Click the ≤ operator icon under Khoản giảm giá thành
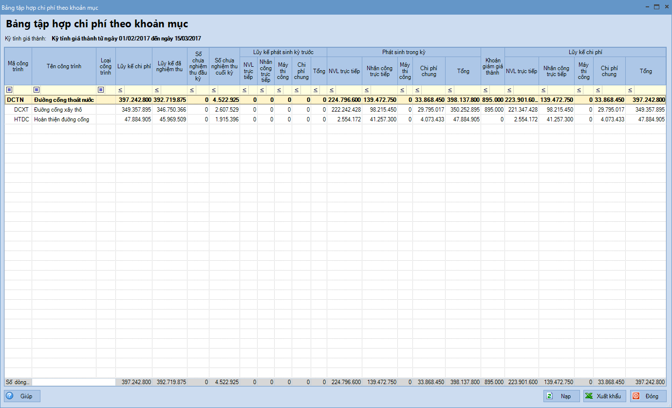This screenshot has height=408, width=672. (x=485, y=90)
